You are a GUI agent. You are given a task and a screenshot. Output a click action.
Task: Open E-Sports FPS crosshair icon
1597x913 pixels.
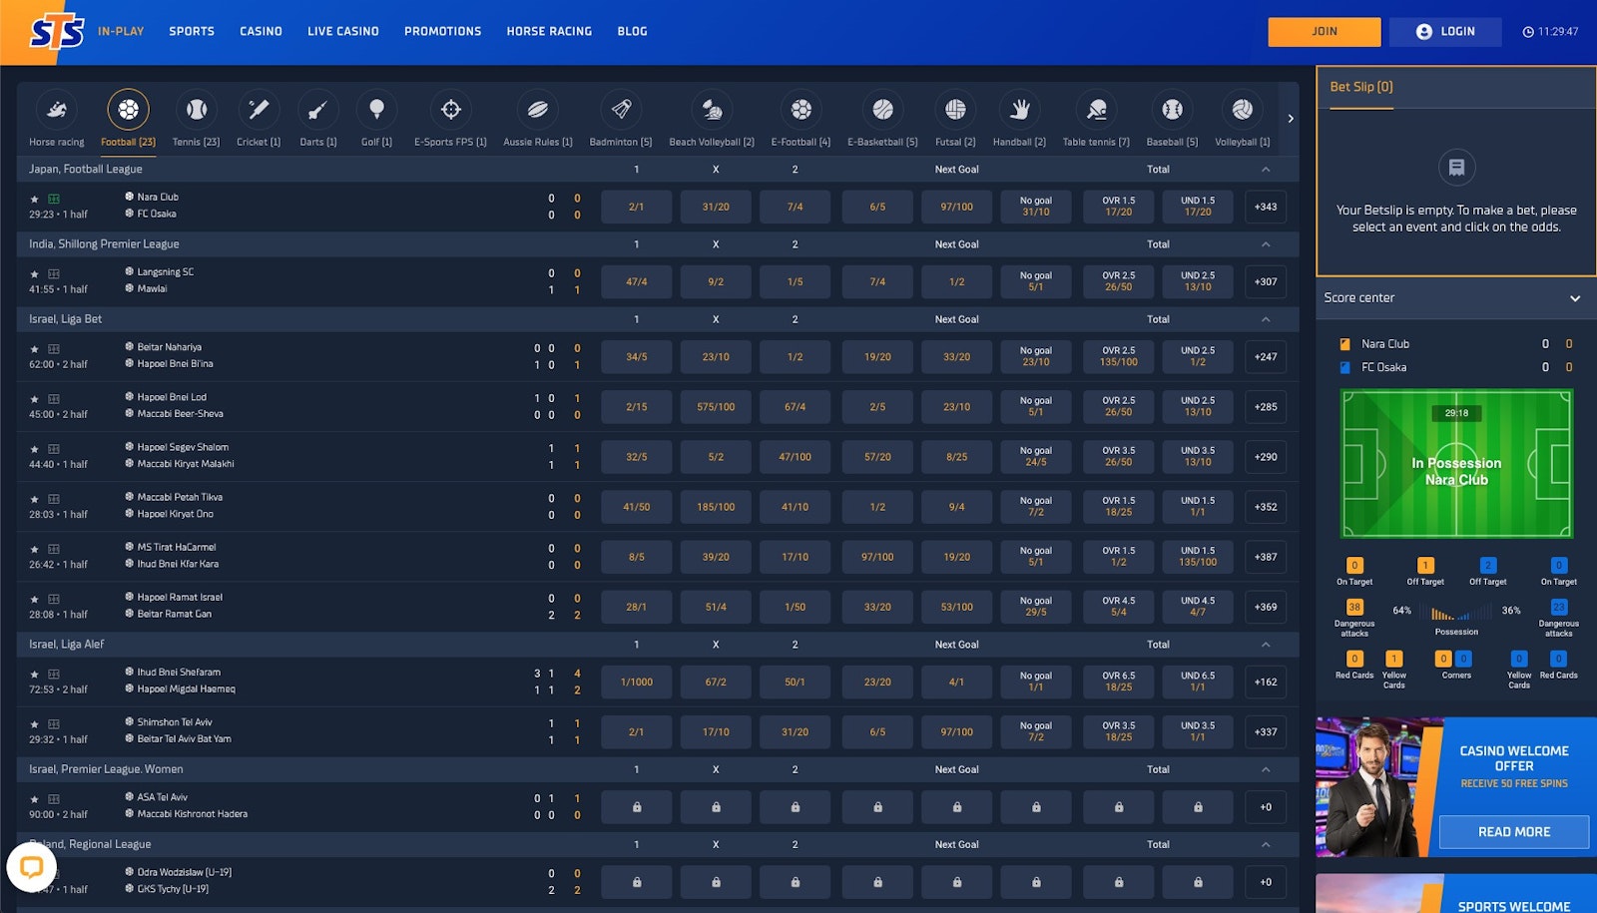click(x=450, y=110)
